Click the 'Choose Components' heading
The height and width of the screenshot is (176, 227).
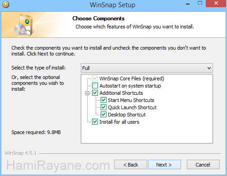pyautogui.click(x=98, y=19)
